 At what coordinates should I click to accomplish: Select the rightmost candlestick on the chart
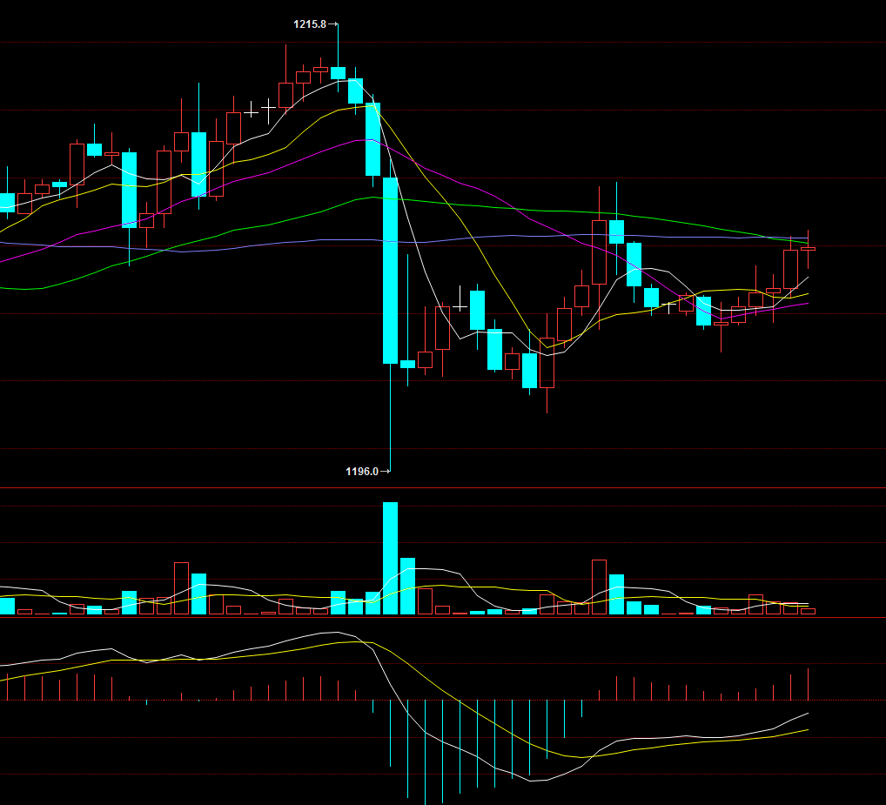808,248
